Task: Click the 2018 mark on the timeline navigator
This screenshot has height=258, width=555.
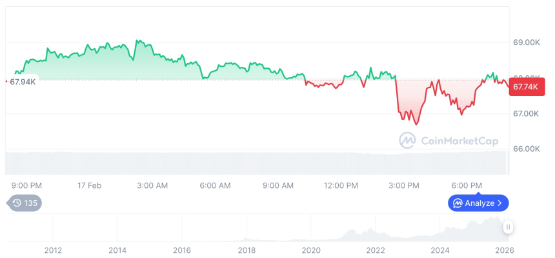Action: coord(247,250)
